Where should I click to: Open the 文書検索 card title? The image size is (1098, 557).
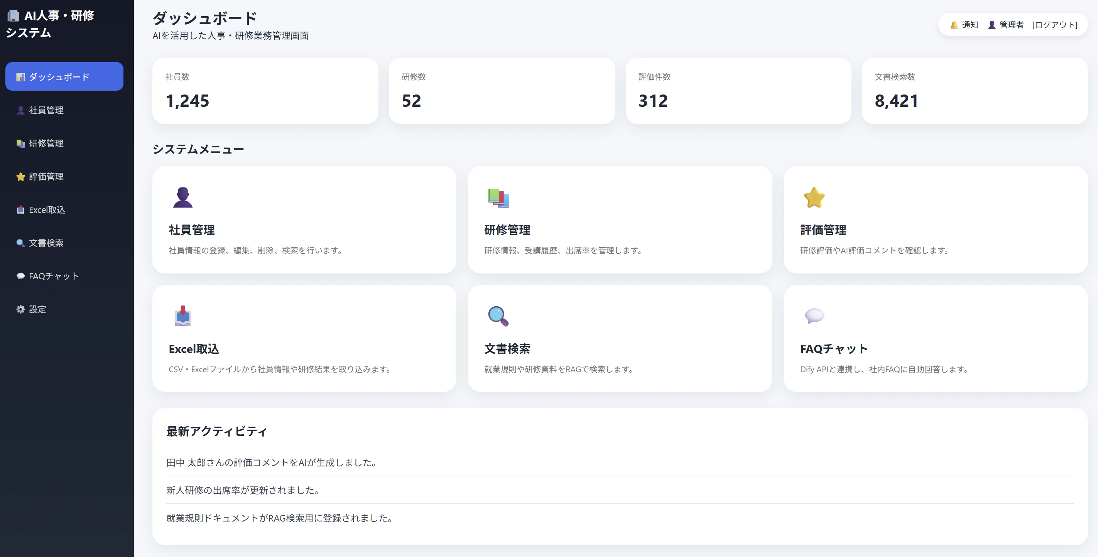(507, 349)
